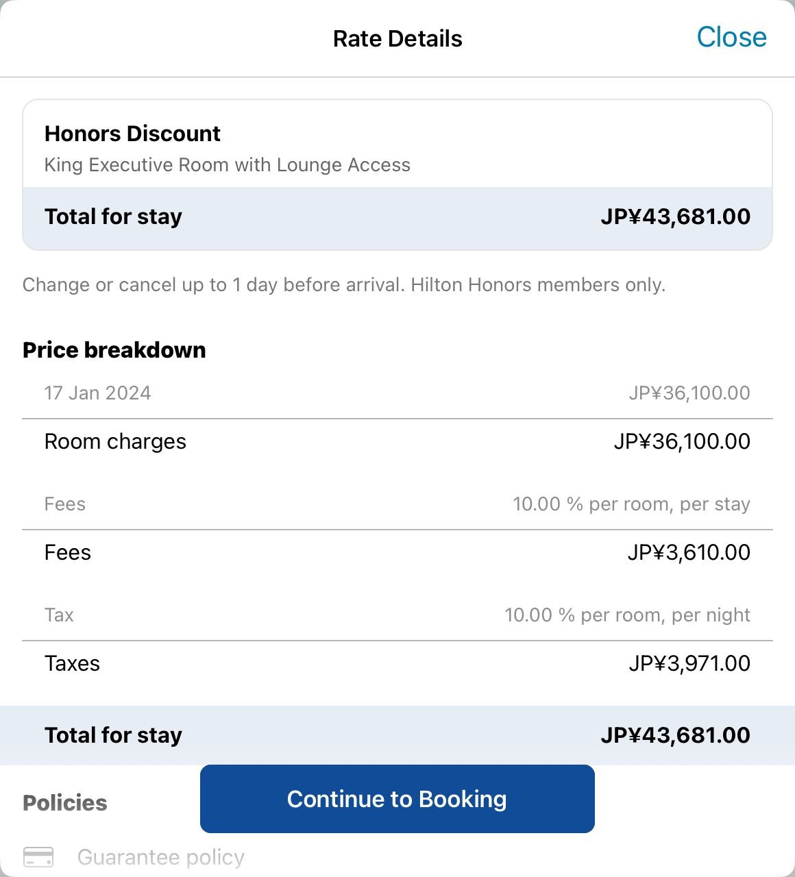
Task: Click the credit card icon beside Guarantee policy
Action: pos(38,857)
